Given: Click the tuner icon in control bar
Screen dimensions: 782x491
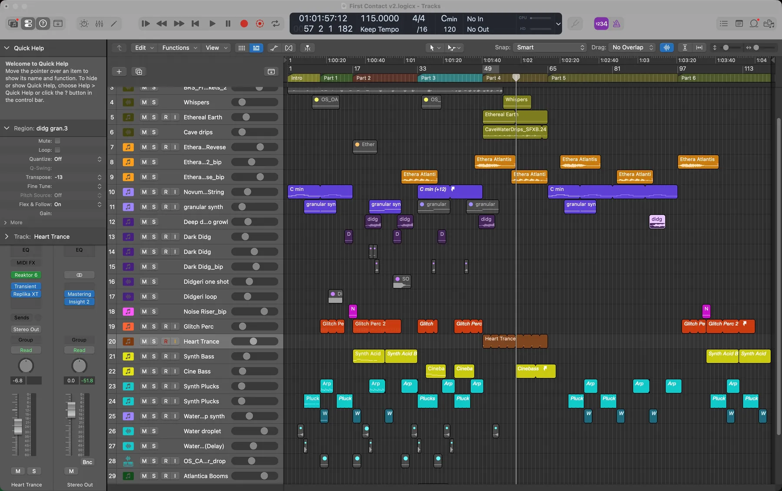Looking at the screenshot, I should coord(575,23).
